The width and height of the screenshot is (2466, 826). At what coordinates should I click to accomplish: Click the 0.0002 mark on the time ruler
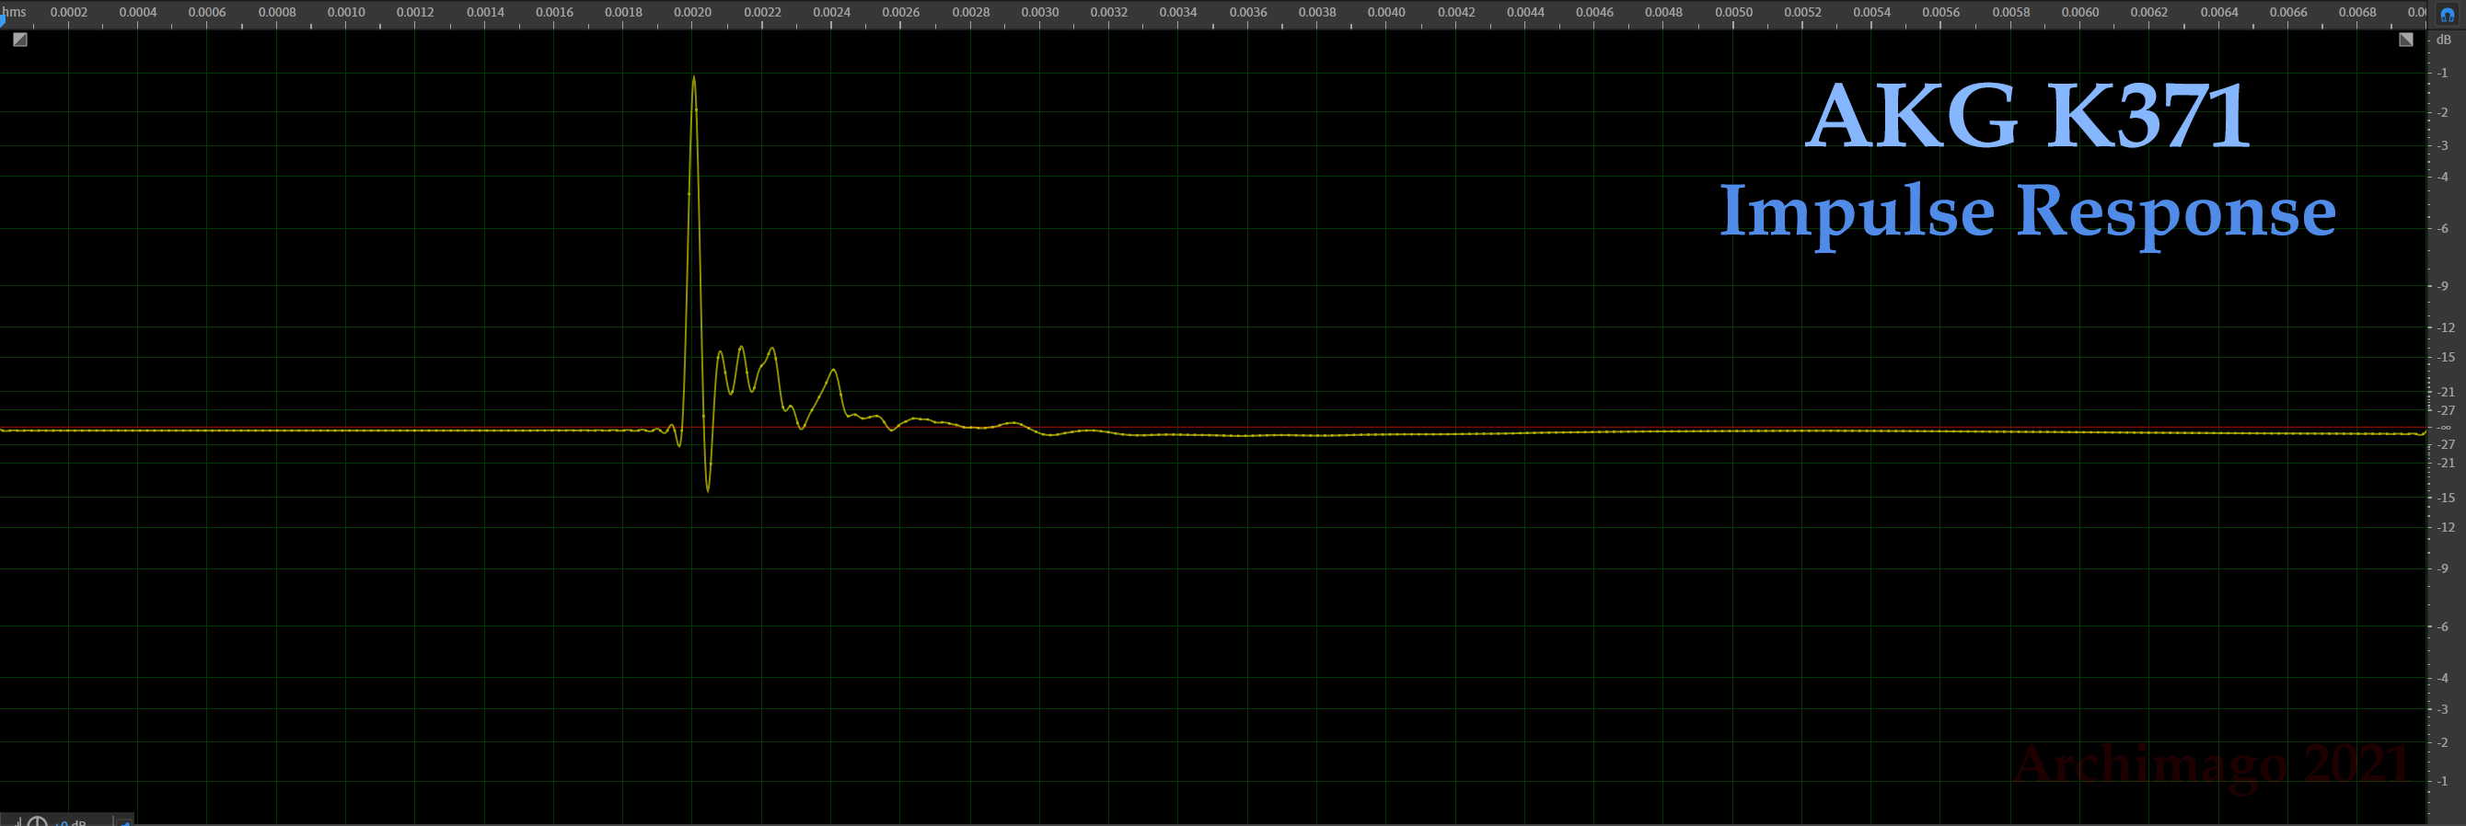click(69, 13)
